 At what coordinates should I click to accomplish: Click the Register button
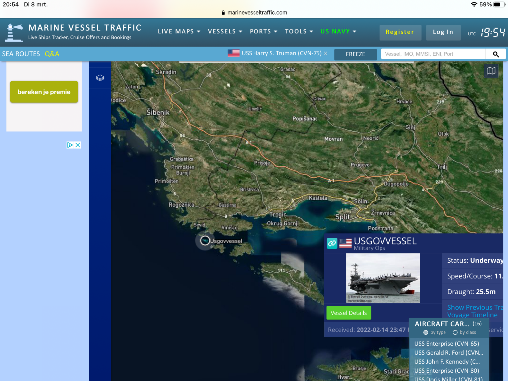pyautogui.click(x=400, y=32)
